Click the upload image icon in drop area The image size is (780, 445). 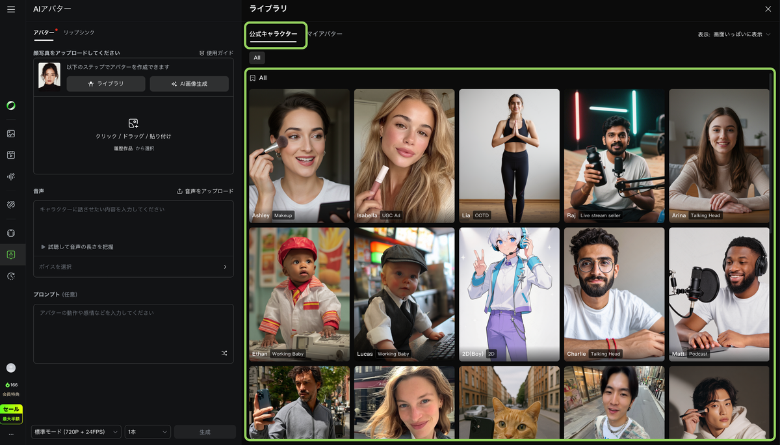tap(133, 123)
